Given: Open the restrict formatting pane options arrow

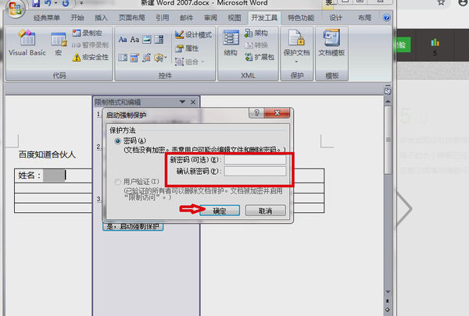Looking at the screenshot, I should point(182,102).
